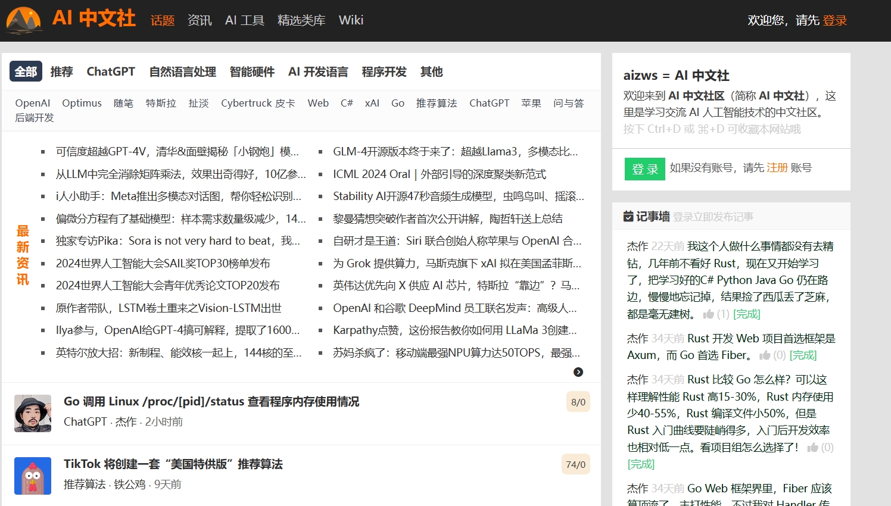Click [完成] on the first note
The width and height of the screenshot is (891, 506).
coord(747,314)
